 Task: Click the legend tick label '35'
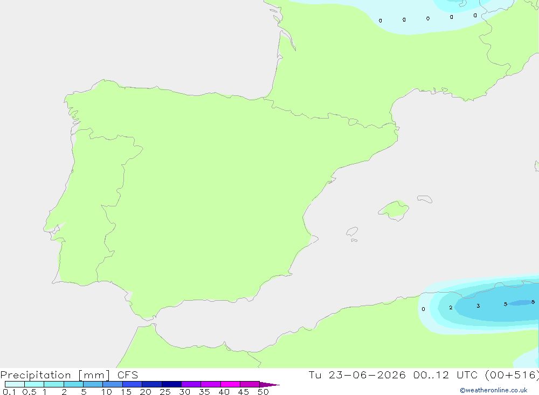[204, 392]
